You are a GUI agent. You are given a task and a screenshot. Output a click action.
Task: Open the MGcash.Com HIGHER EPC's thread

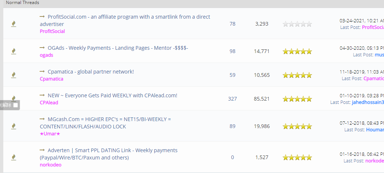tap(106, 123)
